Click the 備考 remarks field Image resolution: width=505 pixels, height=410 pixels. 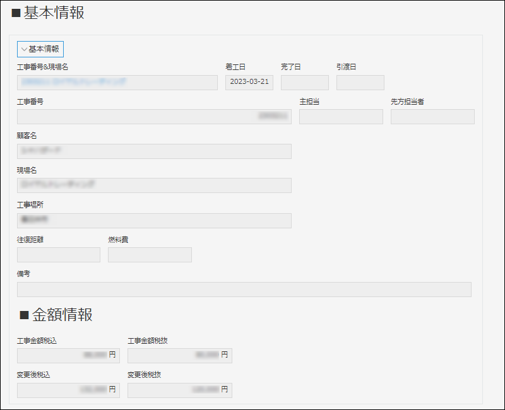[x=244, y=290]
